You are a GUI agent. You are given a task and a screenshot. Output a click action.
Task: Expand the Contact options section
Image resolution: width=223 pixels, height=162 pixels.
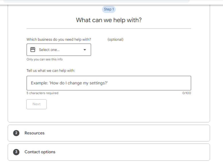coord(109,152)
